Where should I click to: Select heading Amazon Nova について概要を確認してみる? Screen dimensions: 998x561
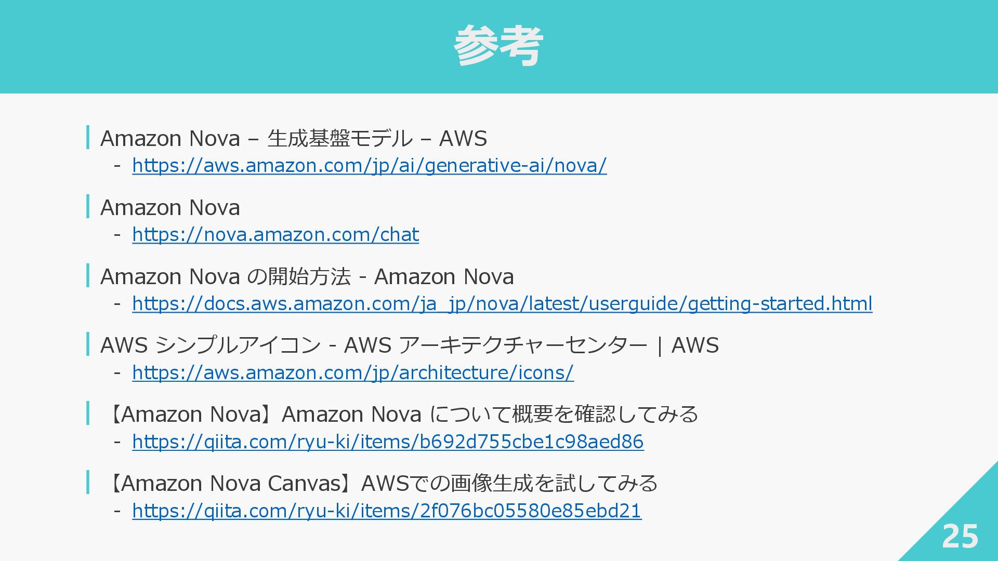point(401,415)
